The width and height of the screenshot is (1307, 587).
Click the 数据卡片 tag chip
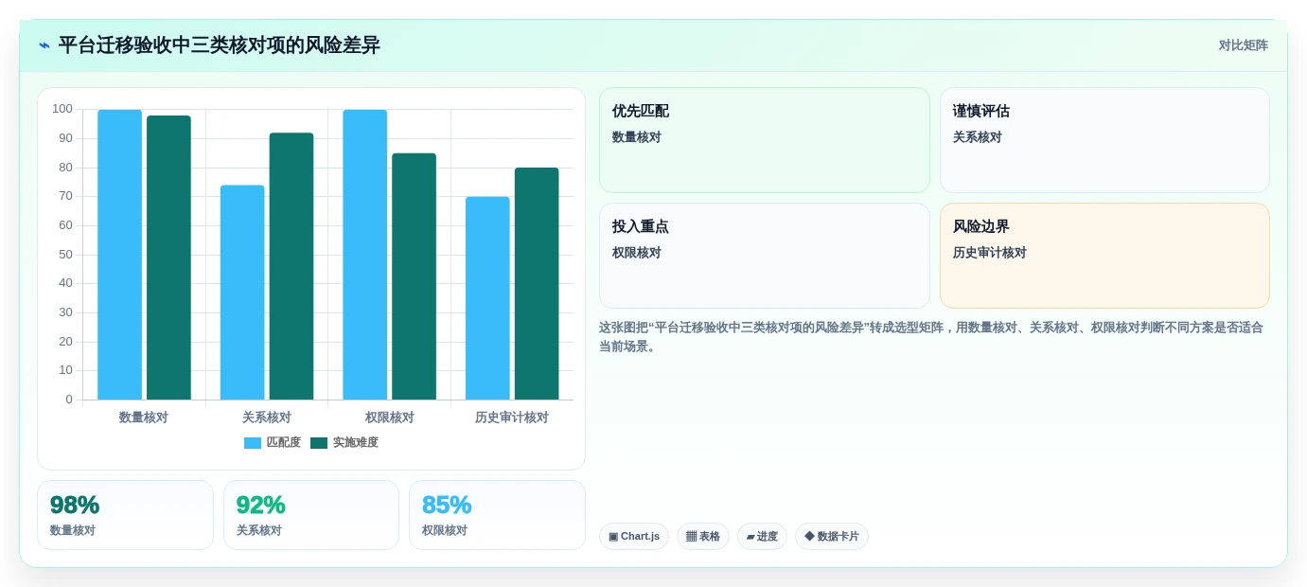(x=832, y=537)
